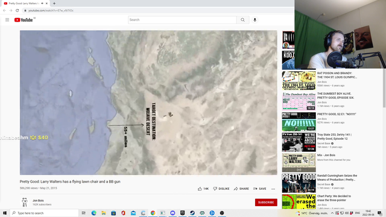The image size is (386, 217).
Task: Open the Windows Start menu
Action: click(5, 213)
